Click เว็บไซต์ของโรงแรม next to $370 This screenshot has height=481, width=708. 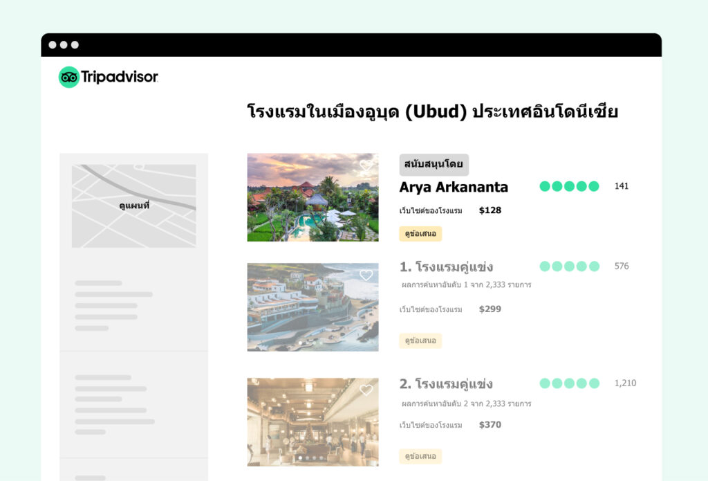431,426
